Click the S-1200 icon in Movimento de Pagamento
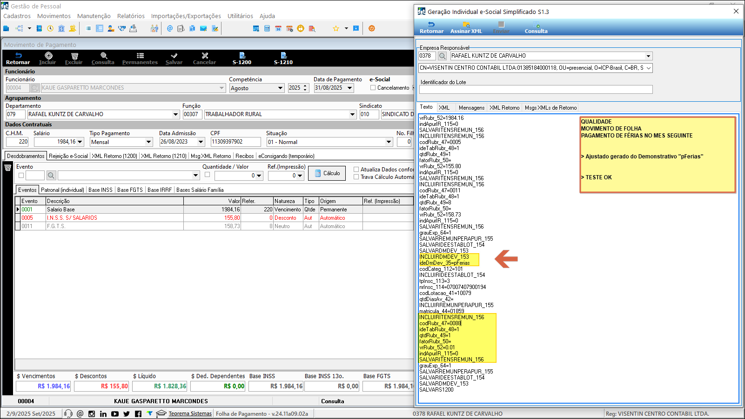The width and height of the screenshot is (745, 419). click(242, 58)
